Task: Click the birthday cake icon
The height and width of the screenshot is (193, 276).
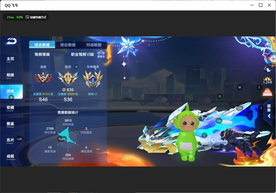Action: pos(267,92)
